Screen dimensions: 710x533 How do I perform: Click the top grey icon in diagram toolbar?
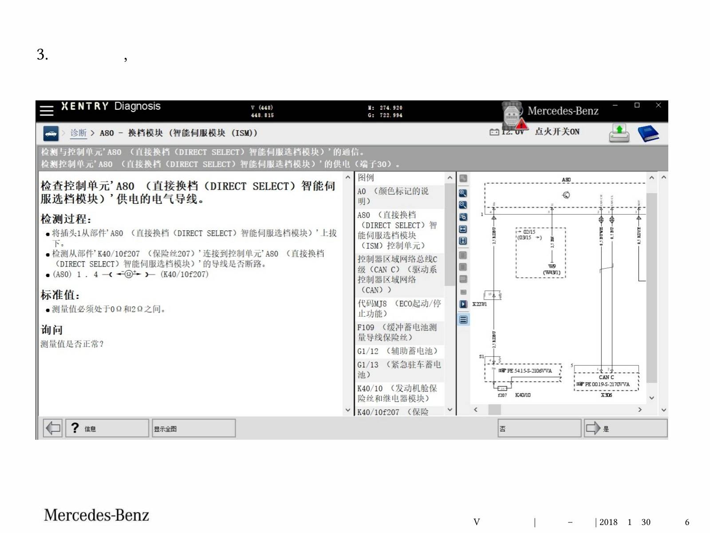463,179
